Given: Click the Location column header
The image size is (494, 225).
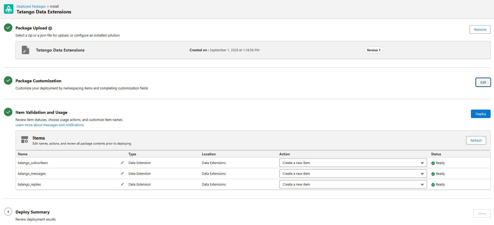Looking at the screenshot, I should point(209,154).
